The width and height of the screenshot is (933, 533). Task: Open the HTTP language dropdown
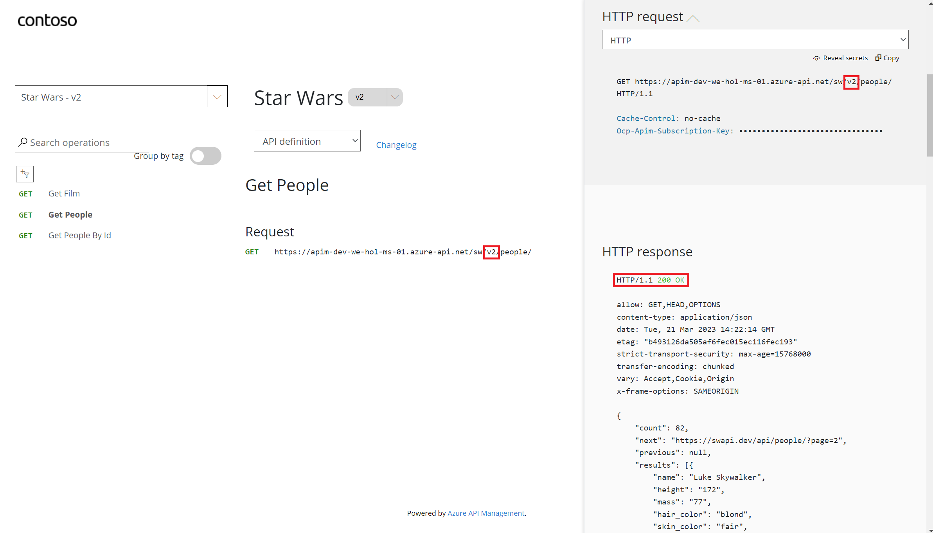[x=755, y=40]
